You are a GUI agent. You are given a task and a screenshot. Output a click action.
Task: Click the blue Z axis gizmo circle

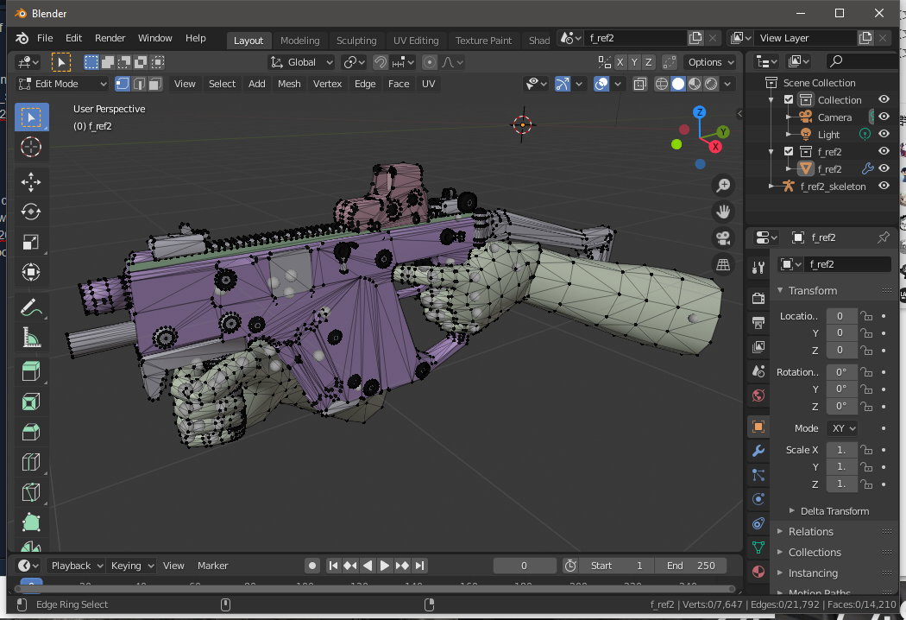click(x=700, y=112)
